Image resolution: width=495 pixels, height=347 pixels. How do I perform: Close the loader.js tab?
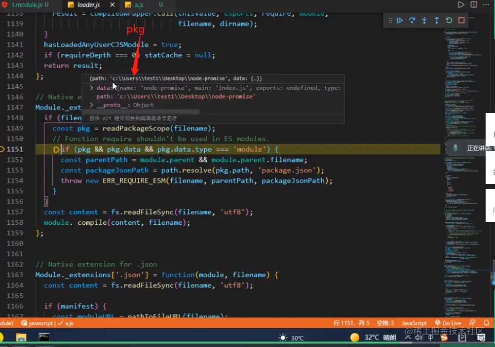pos(112,5)
